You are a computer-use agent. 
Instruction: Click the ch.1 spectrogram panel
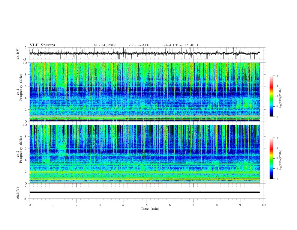[145, 92]
